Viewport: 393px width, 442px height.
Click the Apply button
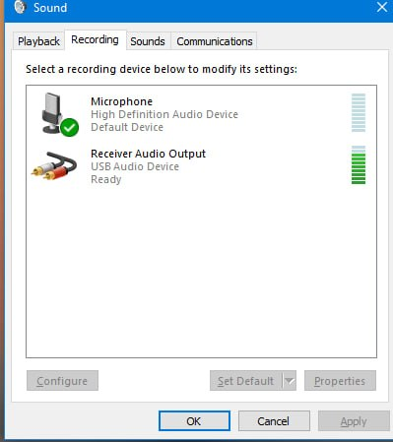(x=354, y=421)
